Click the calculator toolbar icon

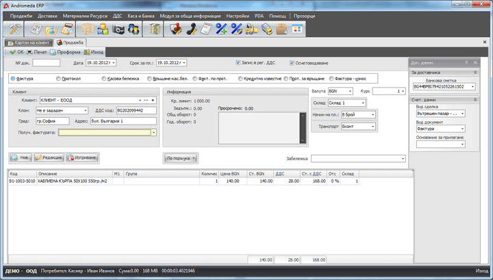(66, 29)
